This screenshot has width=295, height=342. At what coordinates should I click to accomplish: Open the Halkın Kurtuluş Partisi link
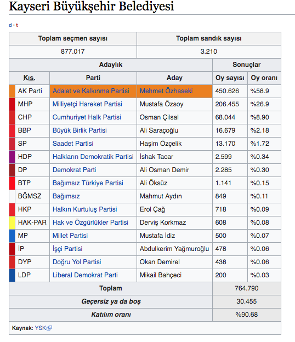coord(84,209)
